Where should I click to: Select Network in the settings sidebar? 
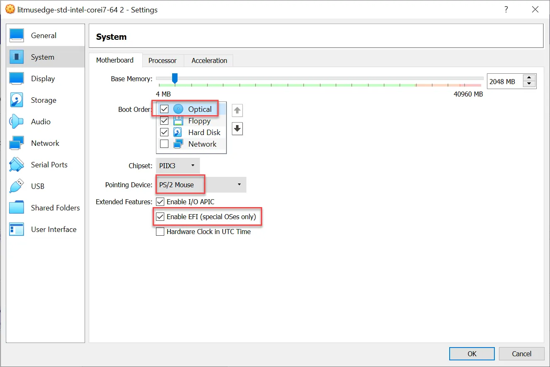click(45, 143)
